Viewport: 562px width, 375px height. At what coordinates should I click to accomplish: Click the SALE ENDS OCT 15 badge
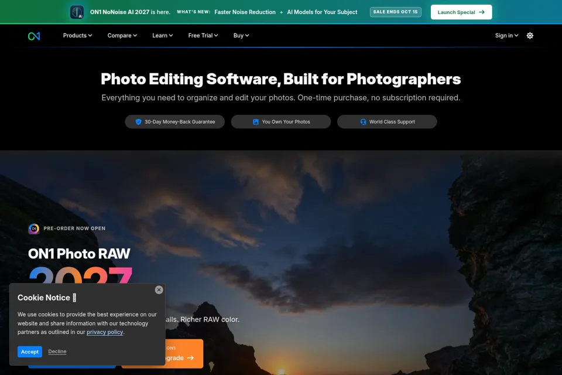395,12
